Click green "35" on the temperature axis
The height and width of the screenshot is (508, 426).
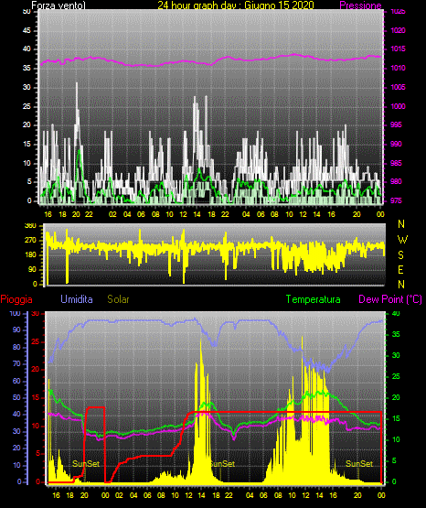tap(396, 334)
